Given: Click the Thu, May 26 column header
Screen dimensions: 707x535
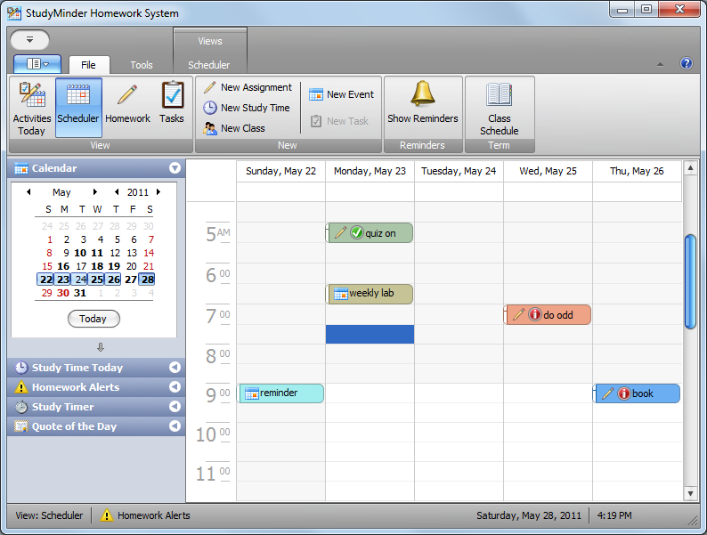Looking at the screenshot, I should [x=637, y=171].
